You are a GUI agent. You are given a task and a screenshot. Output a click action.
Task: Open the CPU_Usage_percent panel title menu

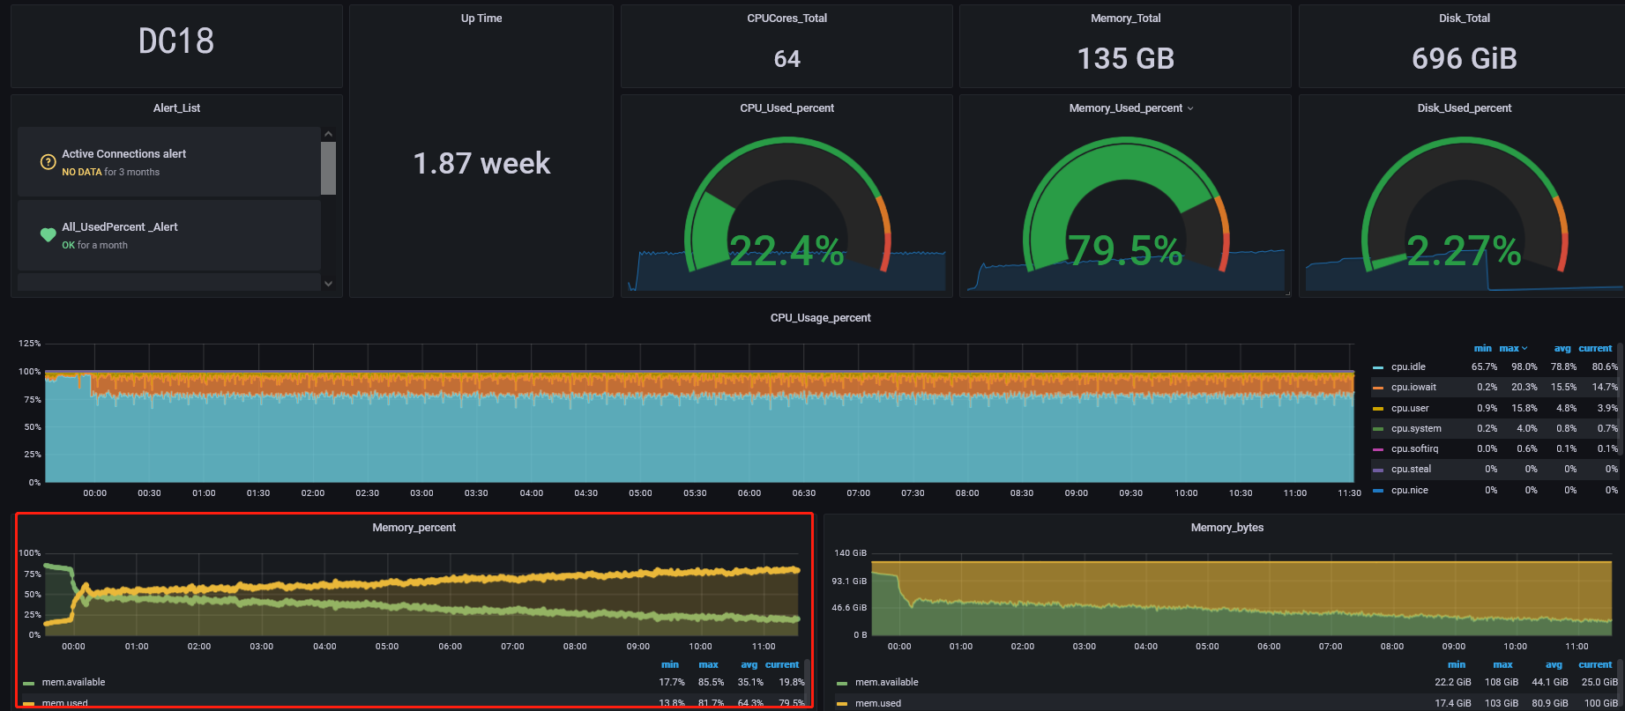[x=820, y=318]
